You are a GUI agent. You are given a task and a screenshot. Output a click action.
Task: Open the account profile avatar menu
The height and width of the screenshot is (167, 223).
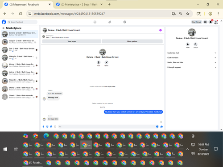pyautogui.click(x=216, y=22)
